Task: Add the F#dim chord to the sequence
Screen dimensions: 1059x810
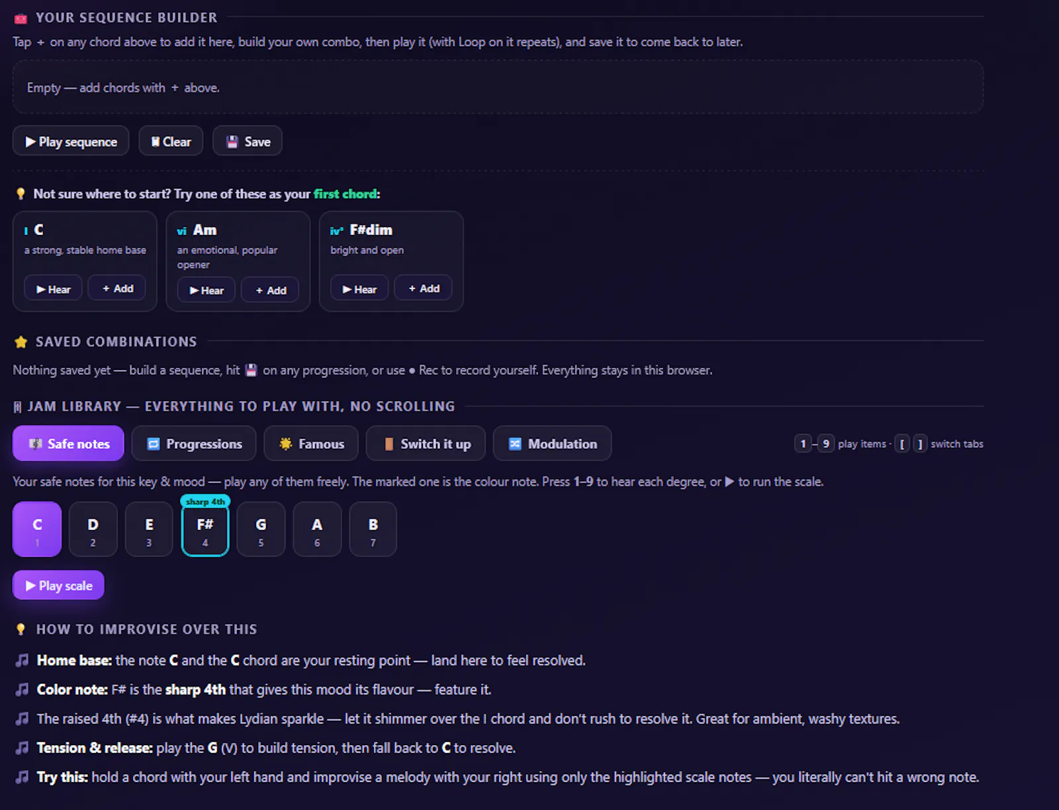Action: [x=424, y=288]
